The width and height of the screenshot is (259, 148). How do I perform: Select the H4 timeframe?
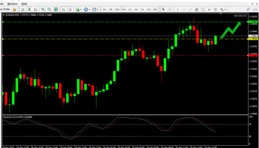pyautogui.click(x=136, y=10)
